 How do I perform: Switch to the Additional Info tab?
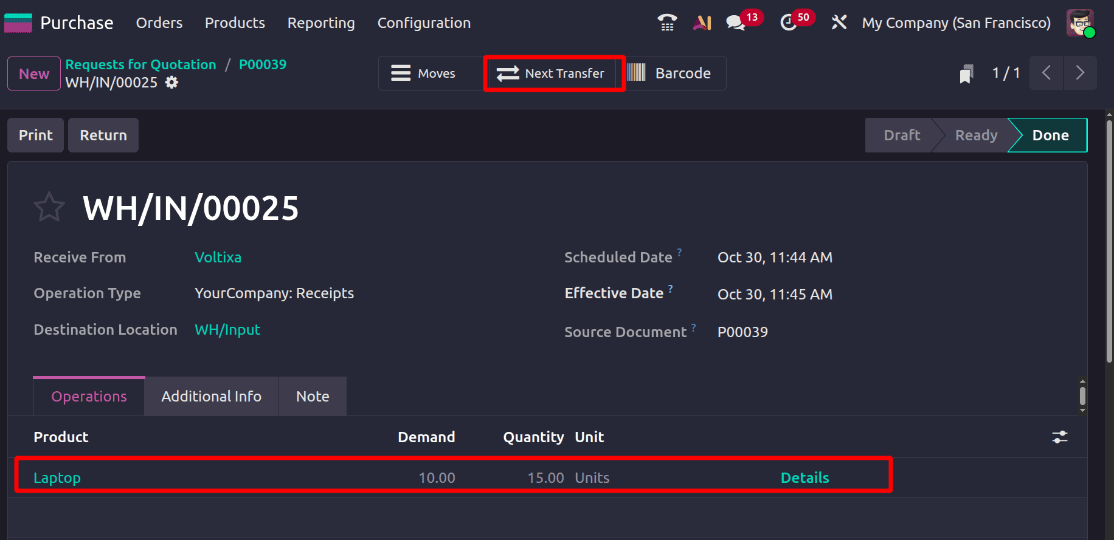coord(212,396)
